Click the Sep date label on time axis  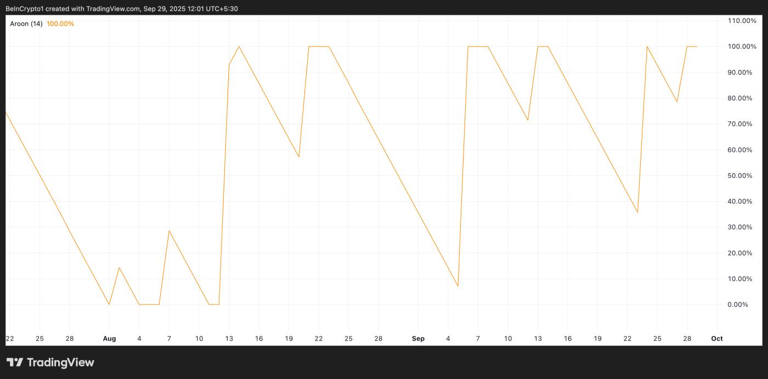click(x=418, y=338)
